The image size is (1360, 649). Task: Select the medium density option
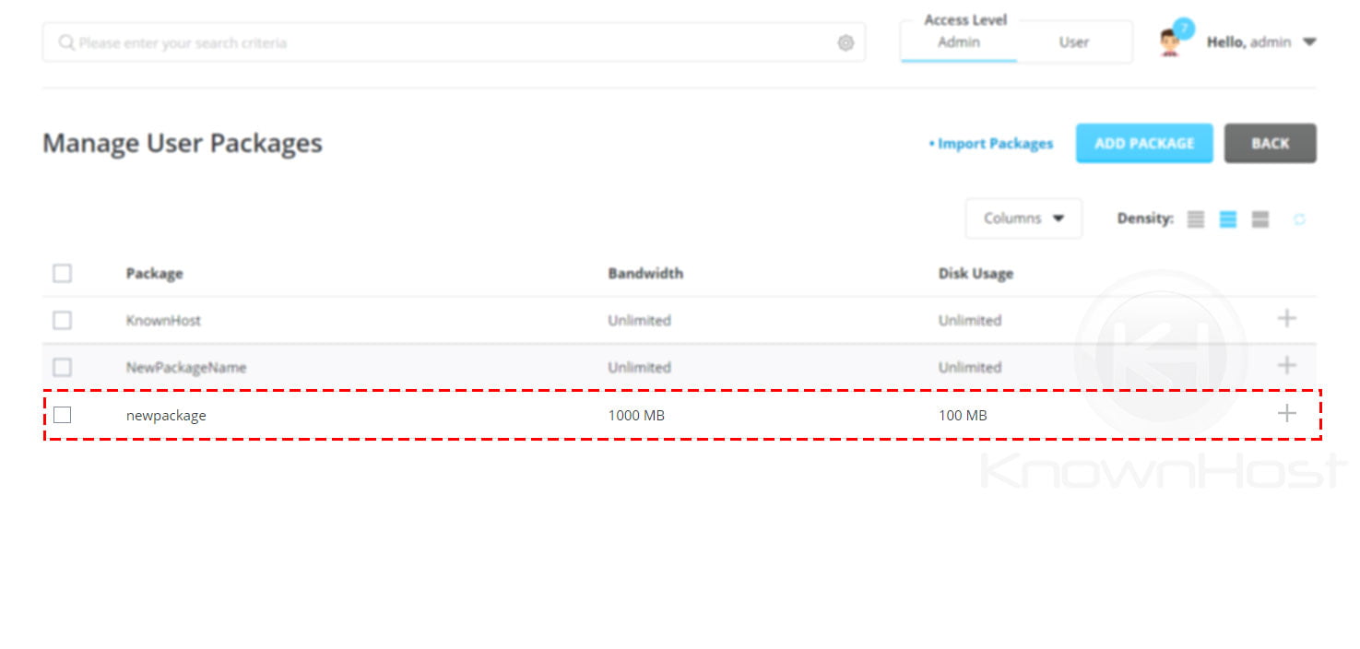pyautogui.click(x=1228, y=218)
